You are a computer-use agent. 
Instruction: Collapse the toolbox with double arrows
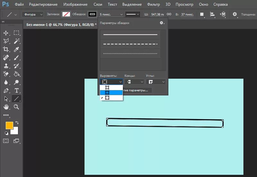[x=3, y=22]
